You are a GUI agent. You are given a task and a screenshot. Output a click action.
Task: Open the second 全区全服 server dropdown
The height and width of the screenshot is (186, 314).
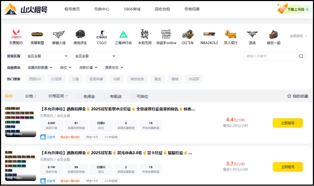click(96, 56)
